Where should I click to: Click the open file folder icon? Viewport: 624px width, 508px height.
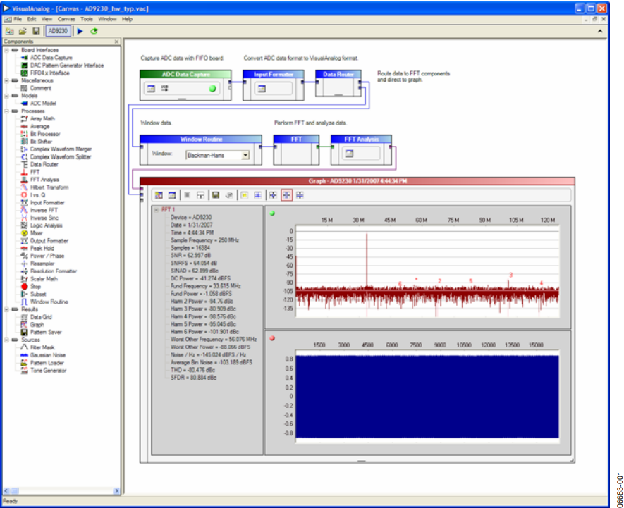click(x=23, y=31)
